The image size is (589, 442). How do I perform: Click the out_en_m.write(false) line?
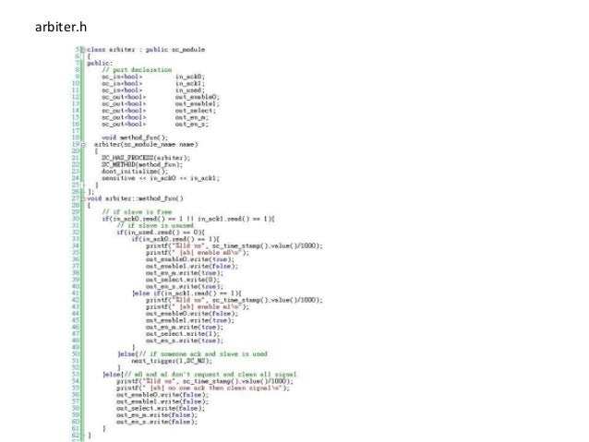[x=157, y=415]
